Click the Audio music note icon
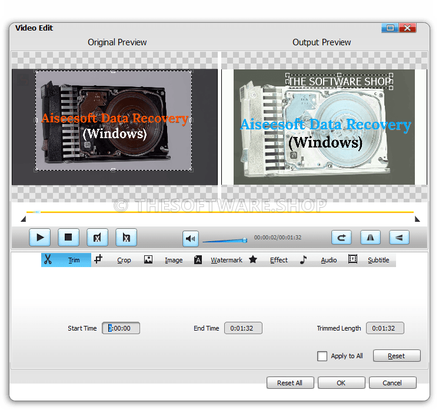Viewport: 439px width, 410px height. [303, 260]
